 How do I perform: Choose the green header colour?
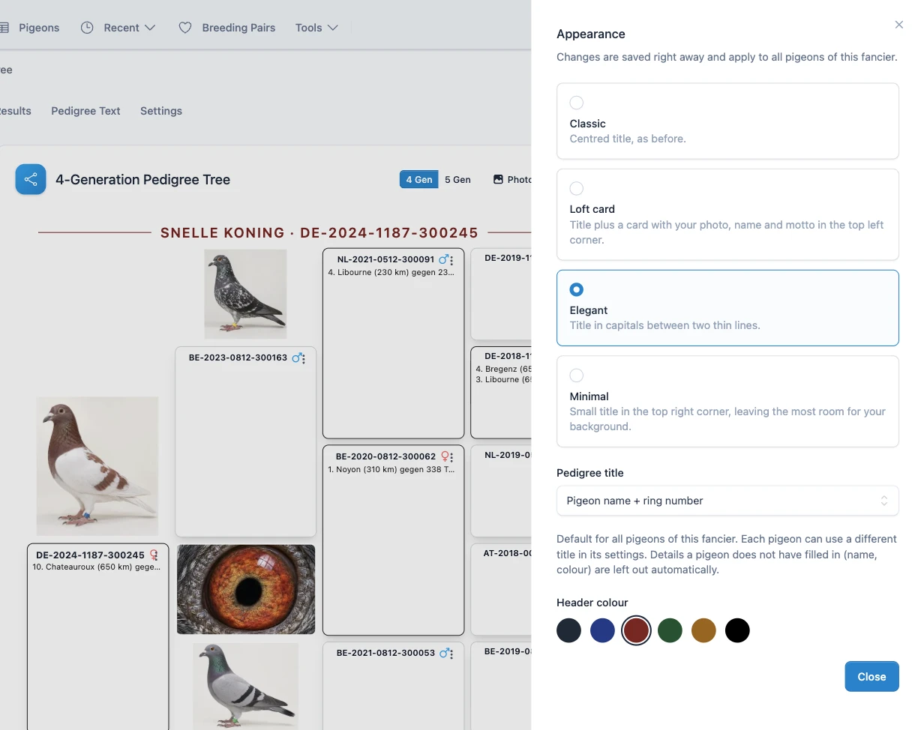click(670, 630)
